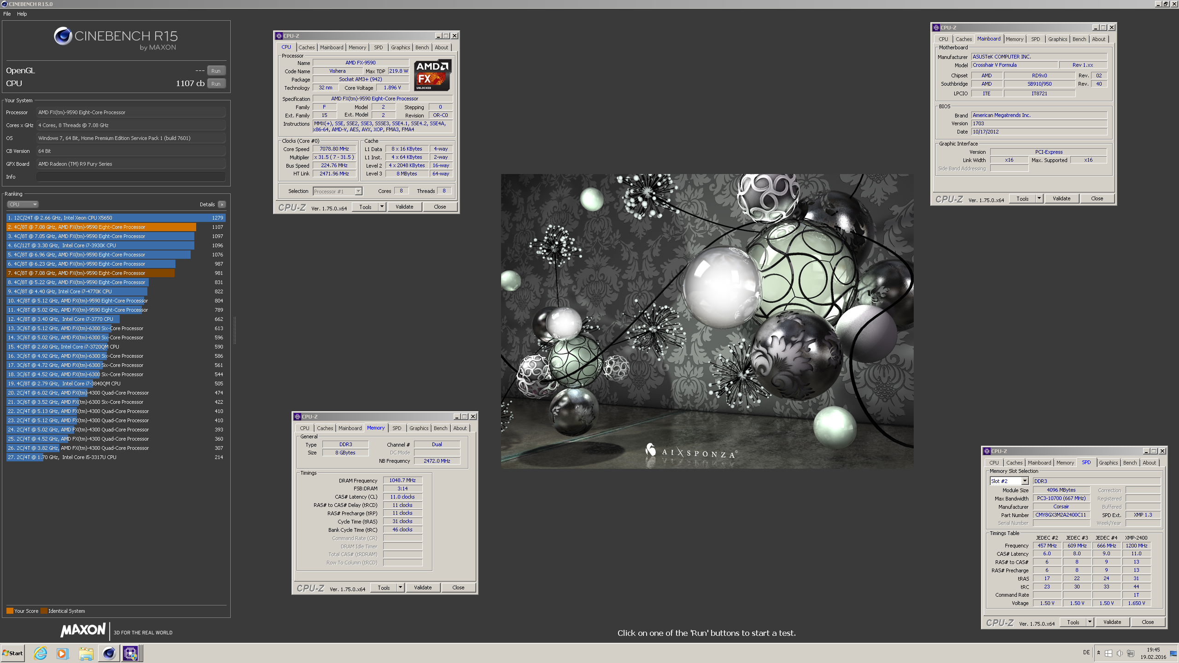Switch to Bench tab in CPU-Z CPU window
1179x663 pixels.
pyautogui.click(x=422, y=47)
